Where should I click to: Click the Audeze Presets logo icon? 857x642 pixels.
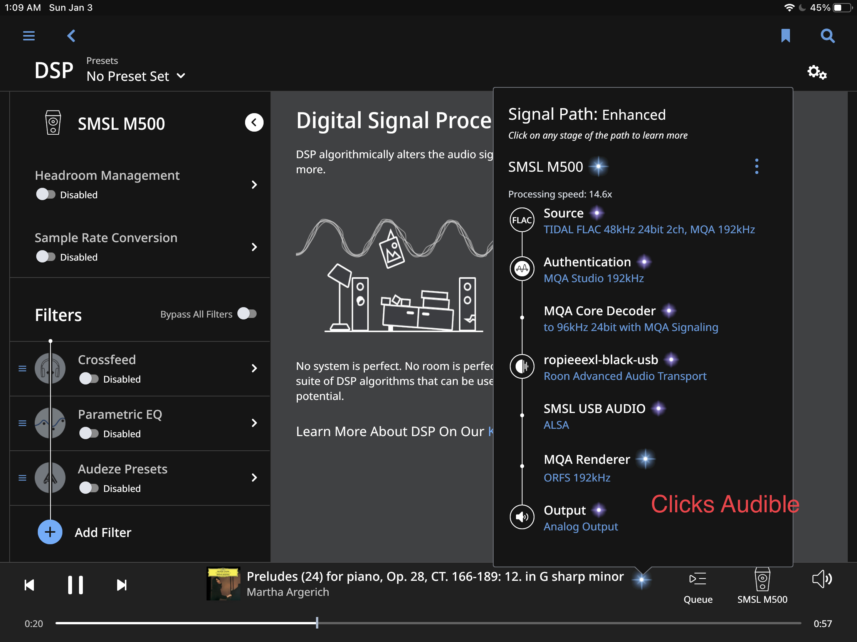(50, 477)
